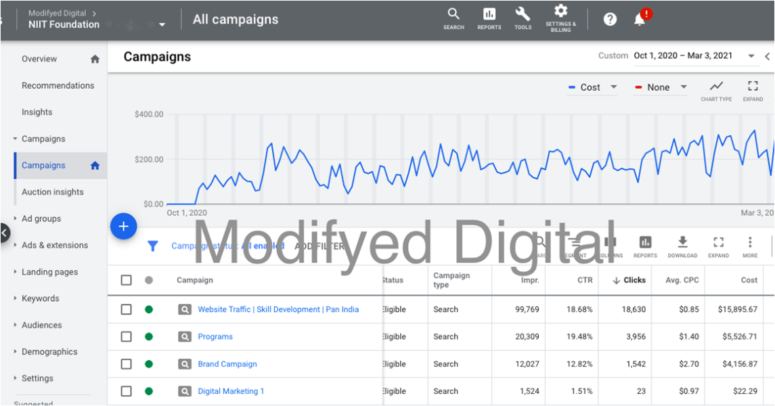Expand Ads & extensions in sidebar

click(15, 245)
